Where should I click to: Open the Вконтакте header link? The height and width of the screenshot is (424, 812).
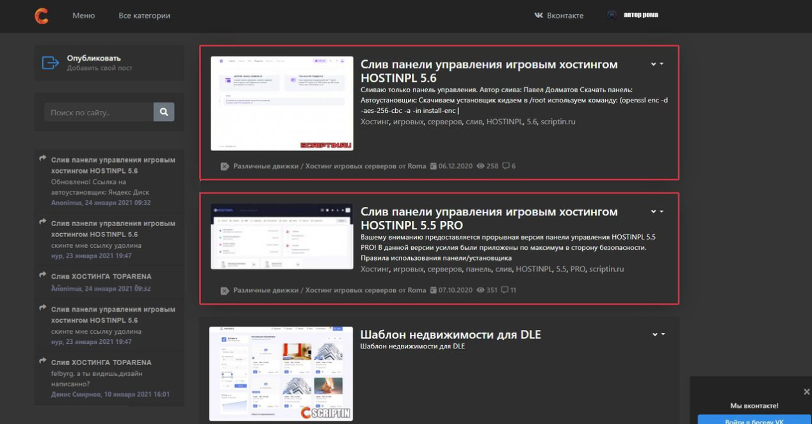pyautogui.click(x=565, y=15)
